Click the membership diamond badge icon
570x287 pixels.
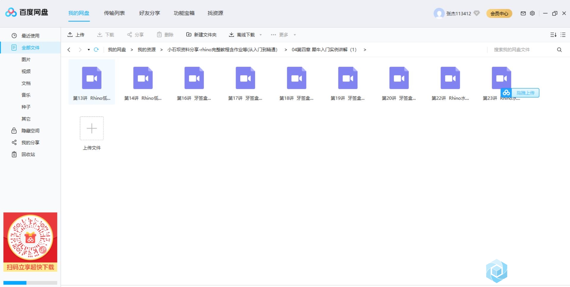pyautogui.click(x=477, y=13)
